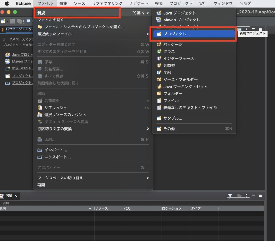
Task: Click the タイプ column header
Action: click(x=204, y=208)
